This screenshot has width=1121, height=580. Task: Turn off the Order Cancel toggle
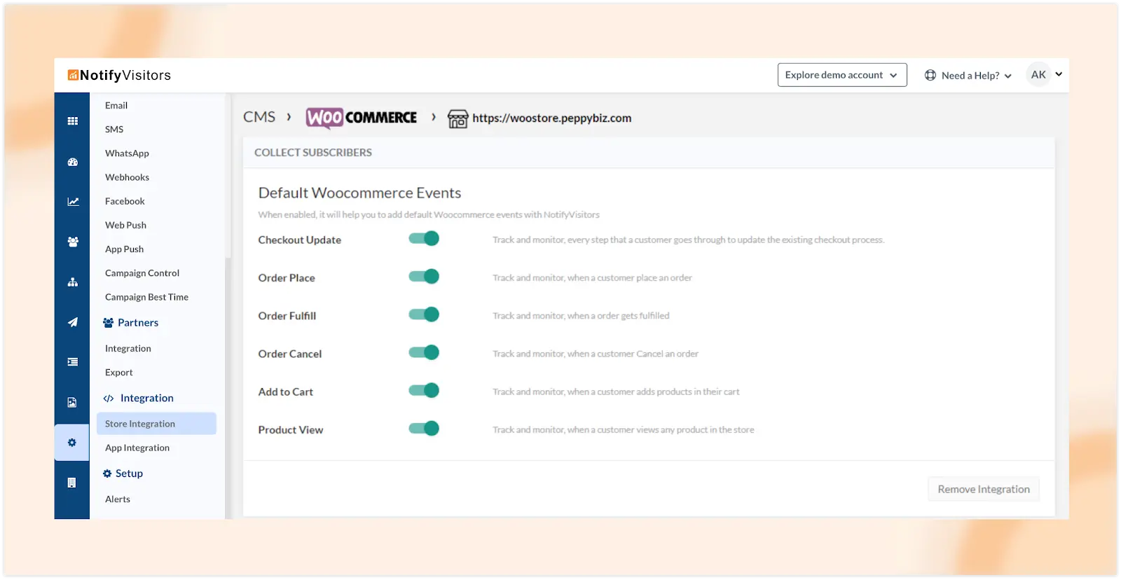[424, 353]
